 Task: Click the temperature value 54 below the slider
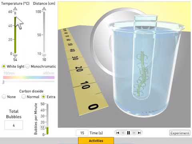(x=15, y=60)
